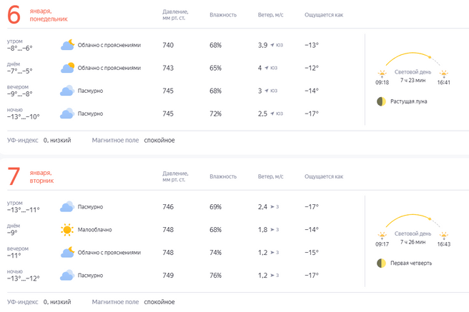Viewport: 469px width, 312px height.
Task: Click the January 7 daytime sun icon
Action: (68, 230)
